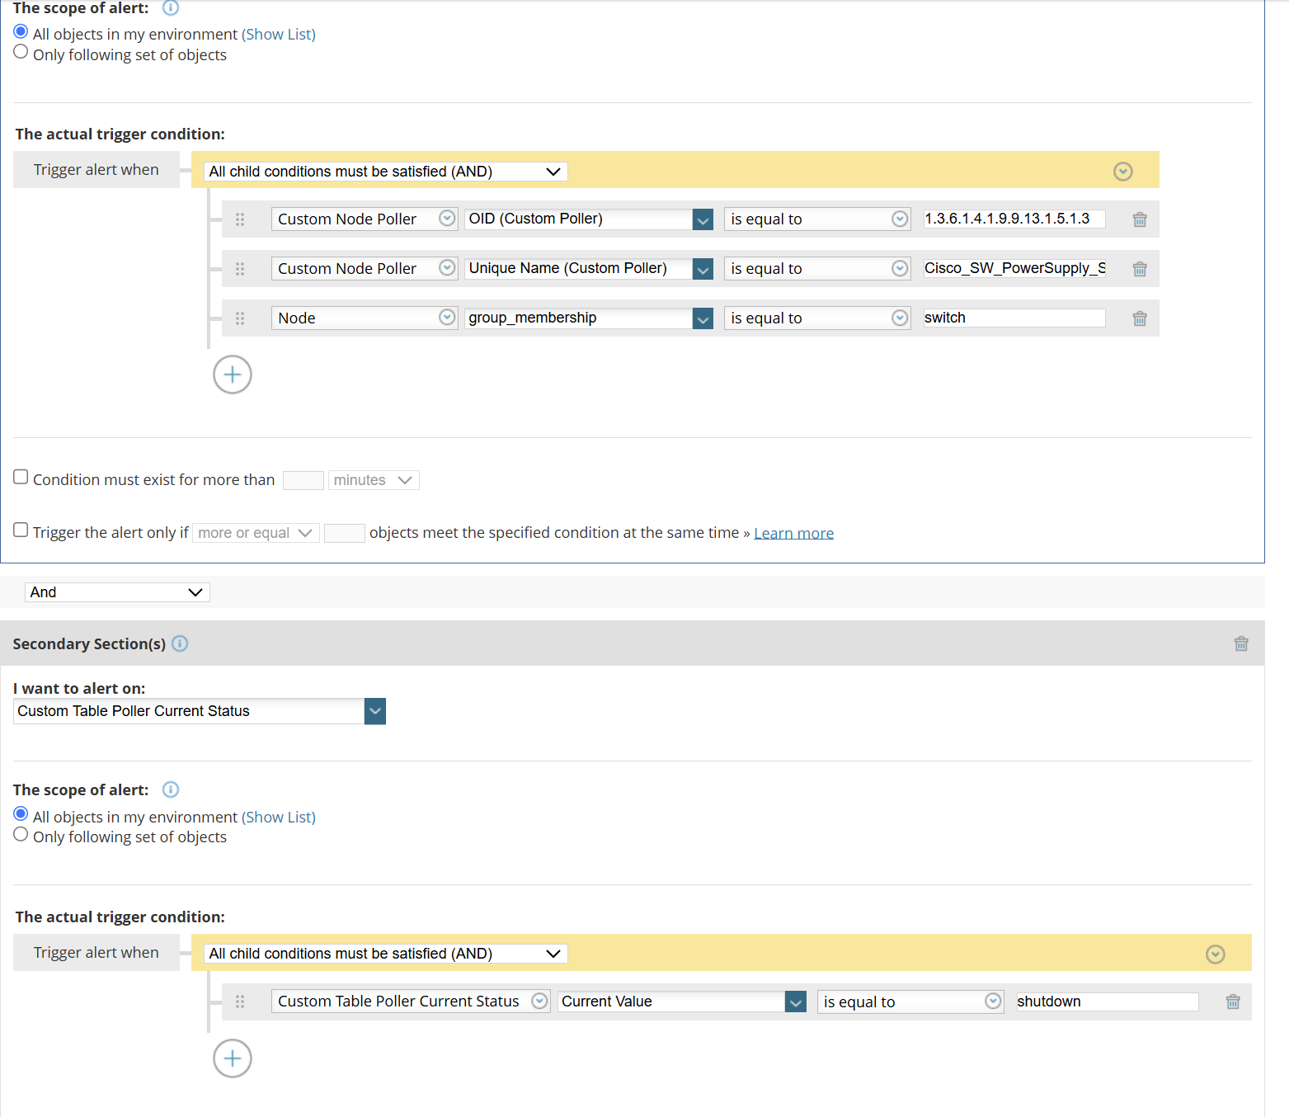Open the yellow bar options chevron in secondary trigger

pyautogui.click(x=1215, y=954)
